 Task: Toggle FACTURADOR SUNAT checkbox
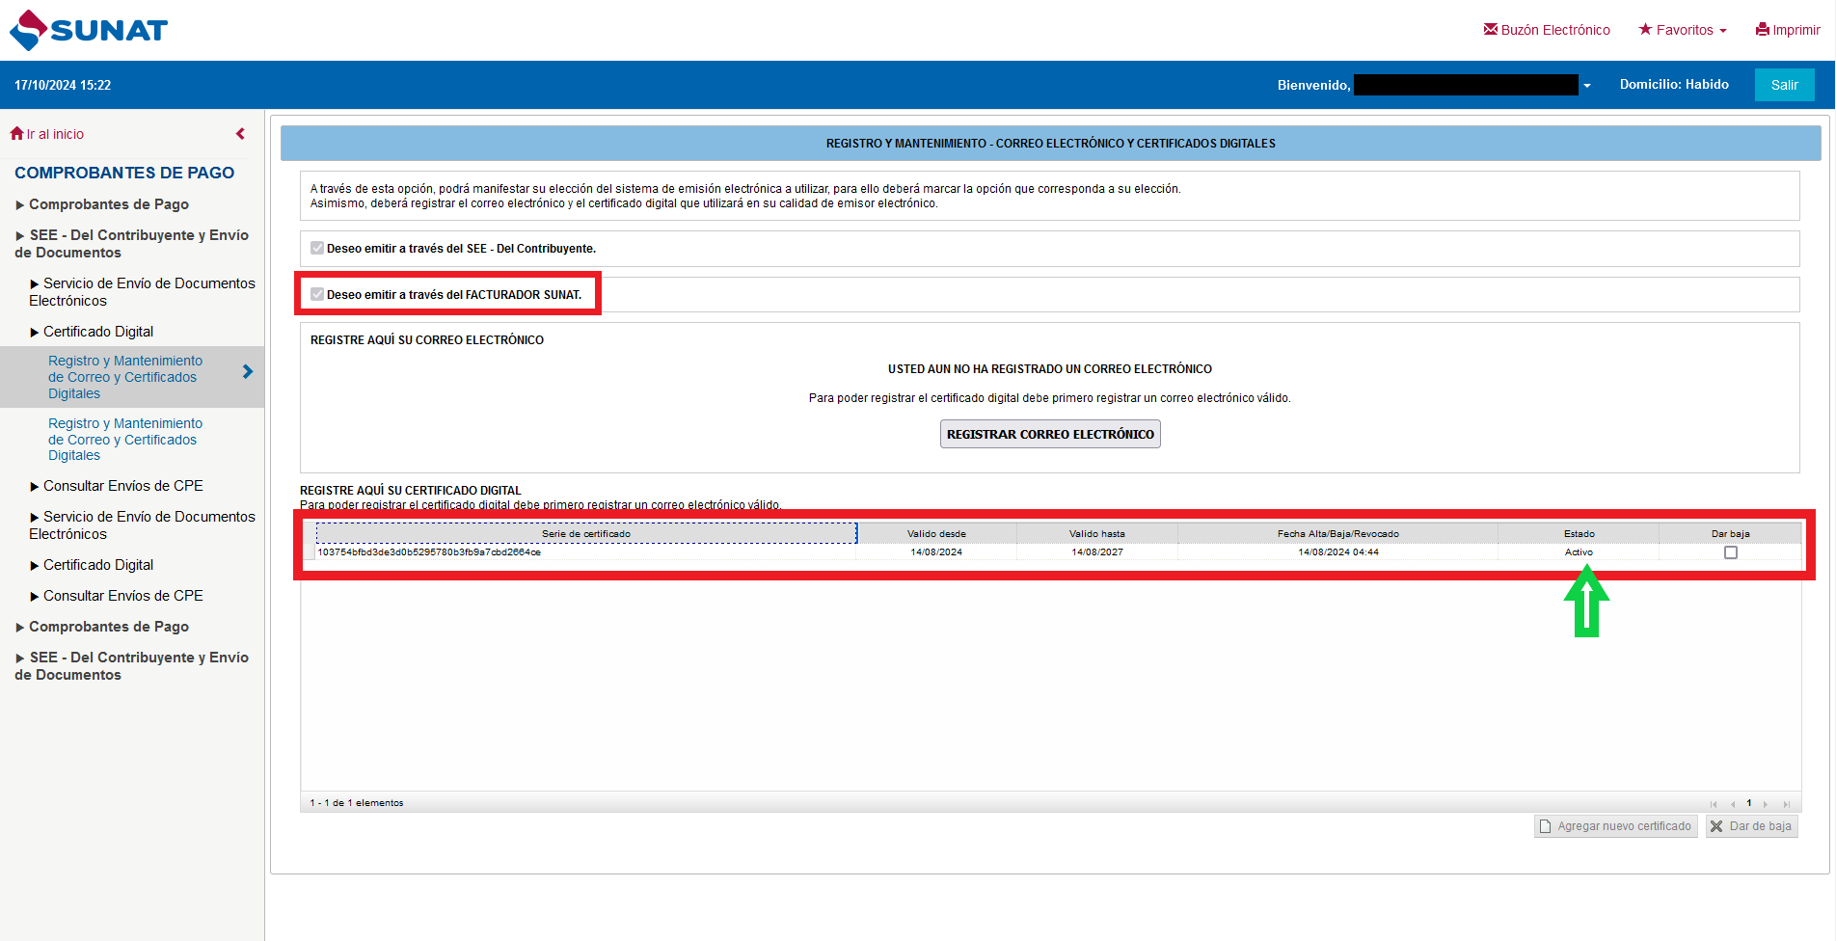pyautogui.click(x=317, y=294)
